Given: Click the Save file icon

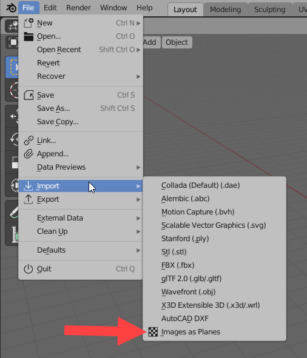Looking at the screenshot, I should tap(29, 95).
